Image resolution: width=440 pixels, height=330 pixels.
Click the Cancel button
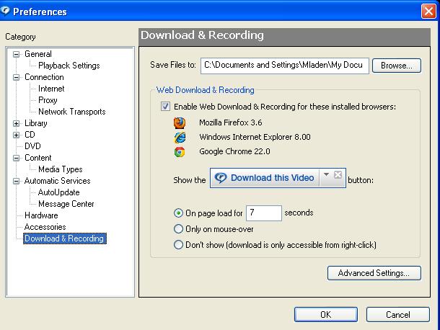click(398, 315)
